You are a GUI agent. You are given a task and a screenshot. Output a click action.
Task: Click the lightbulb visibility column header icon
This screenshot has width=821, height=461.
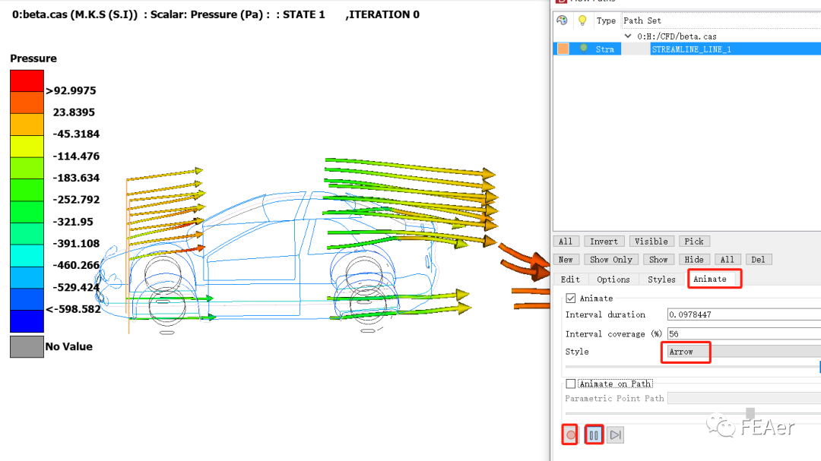[x=583, y=21]
